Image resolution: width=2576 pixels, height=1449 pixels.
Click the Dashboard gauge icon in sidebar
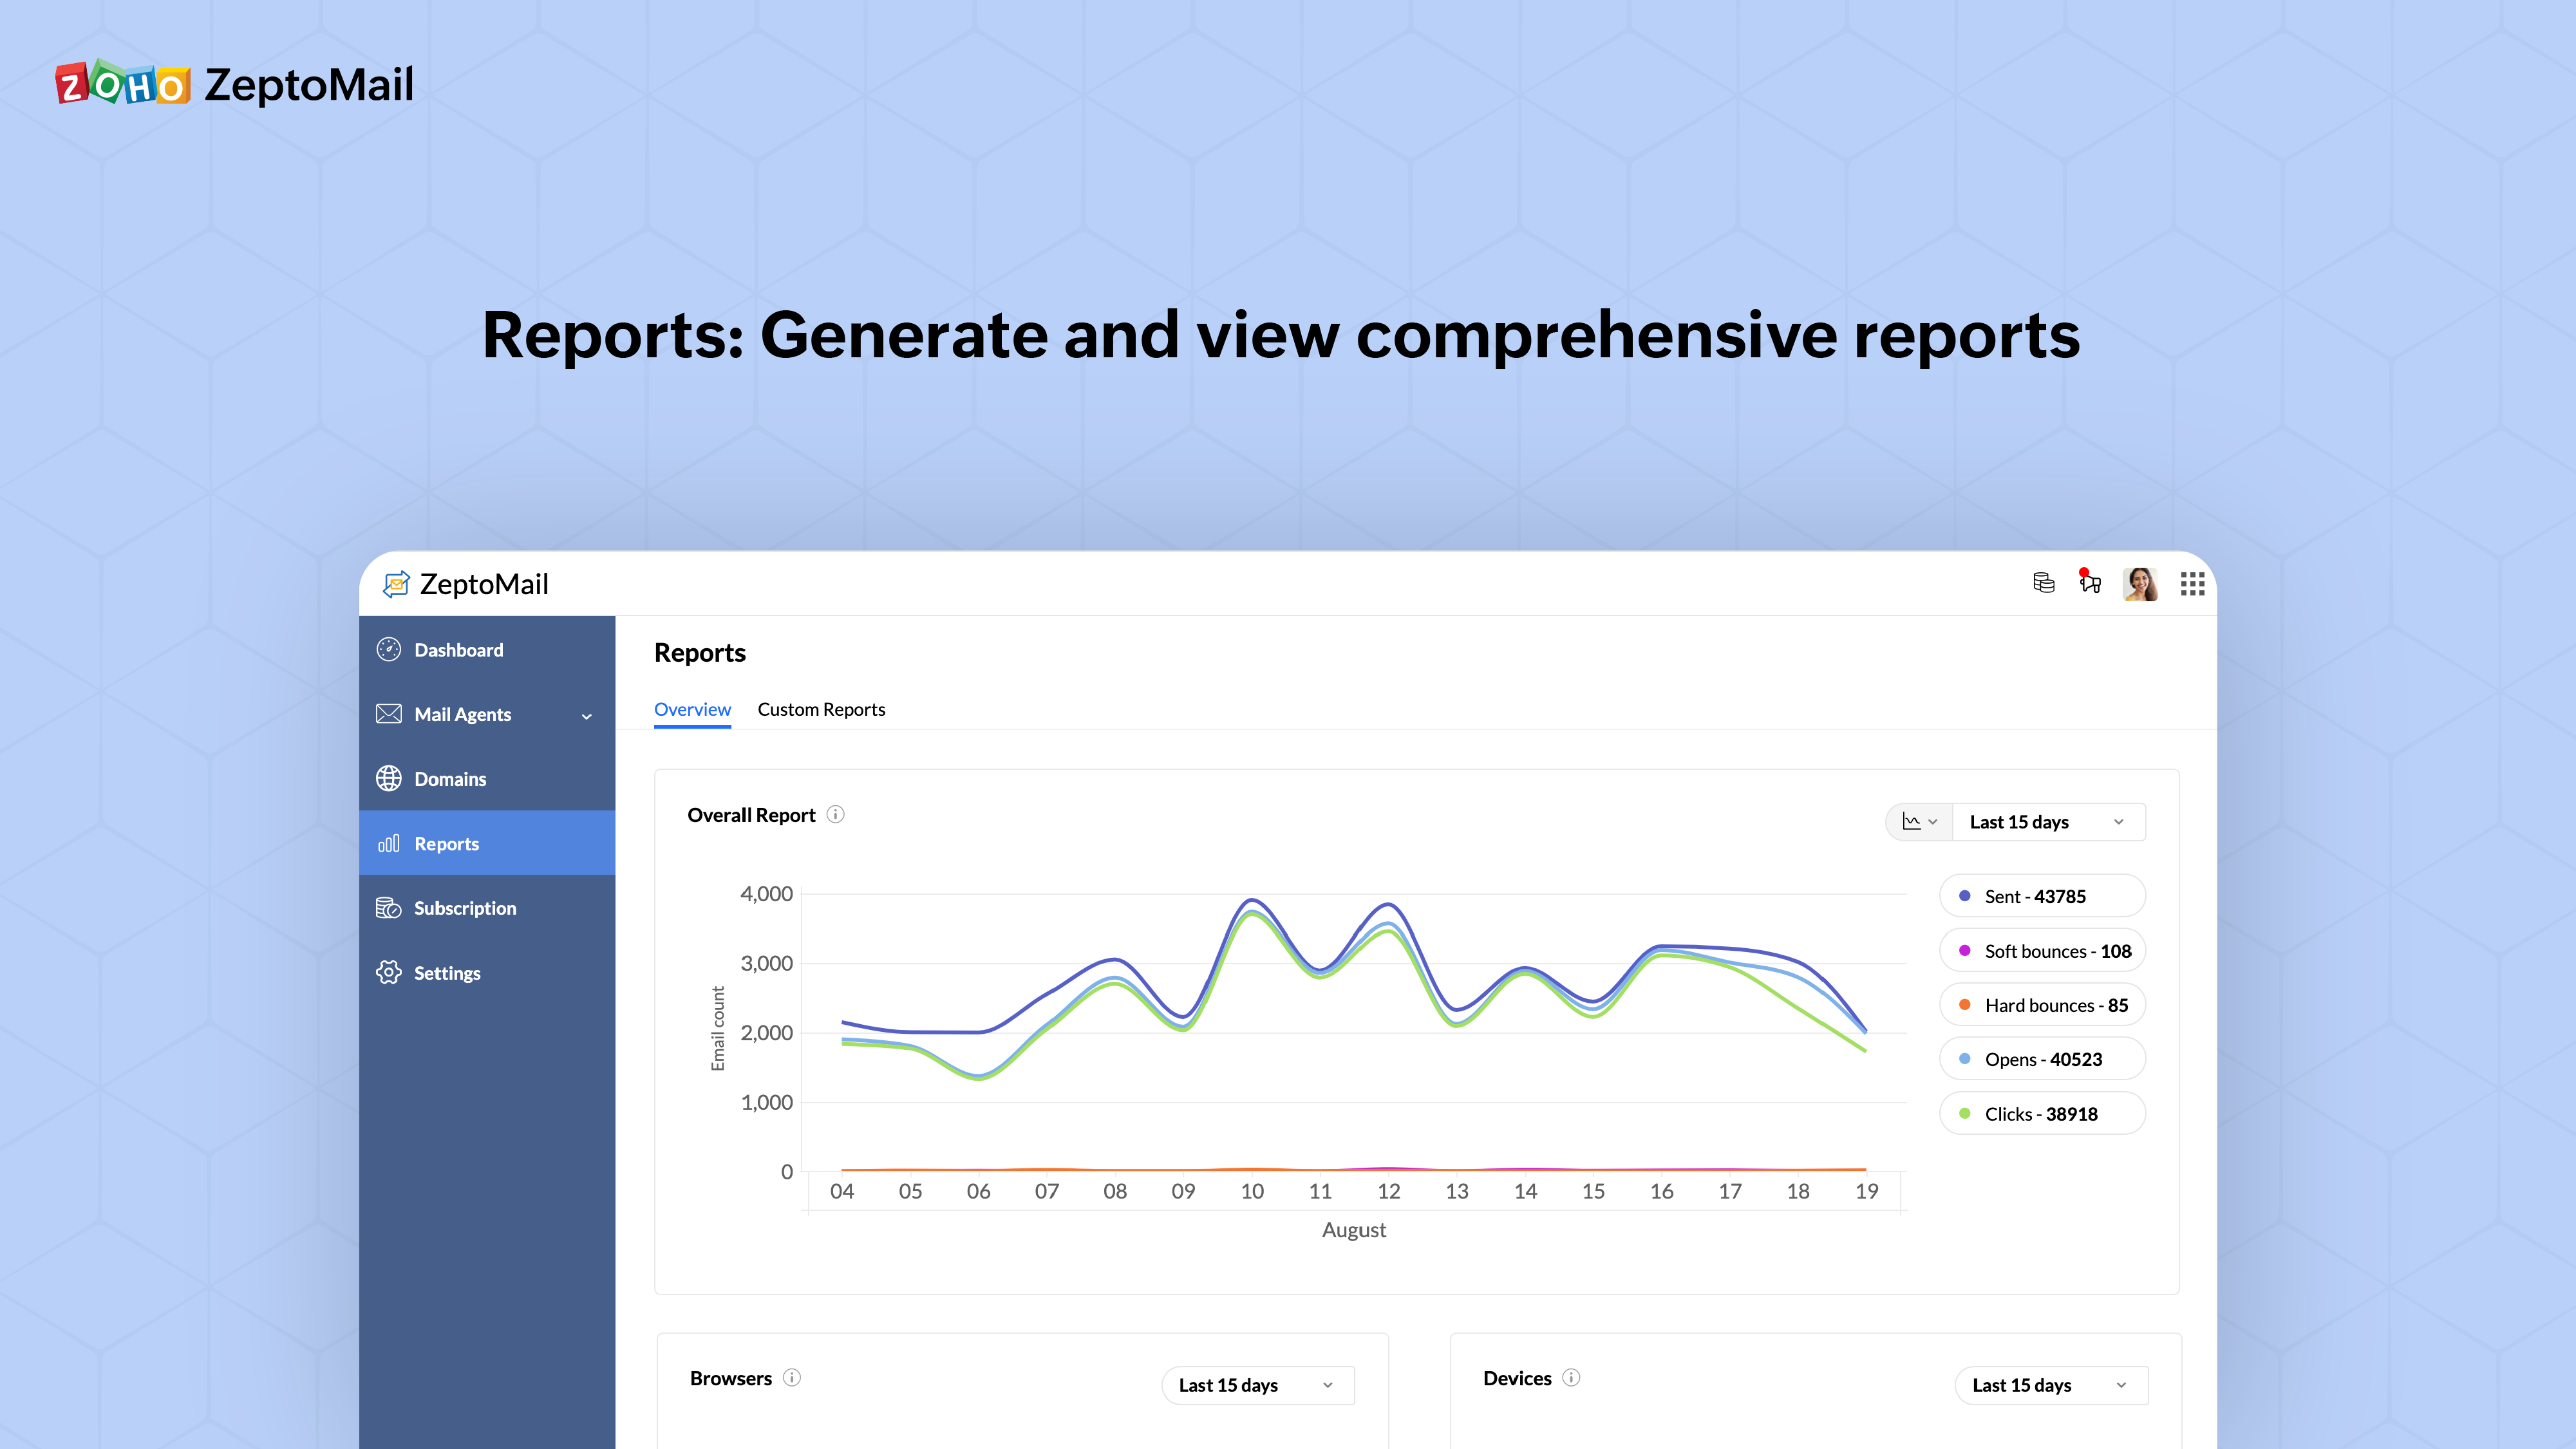[x=388, y=650]
